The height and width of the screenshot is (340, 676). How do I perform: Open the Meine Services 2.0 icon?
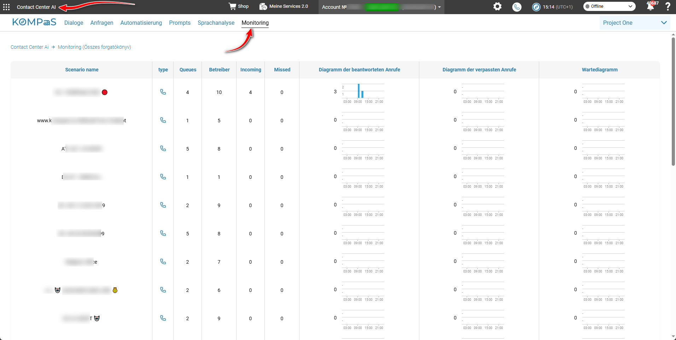(263, 7)
